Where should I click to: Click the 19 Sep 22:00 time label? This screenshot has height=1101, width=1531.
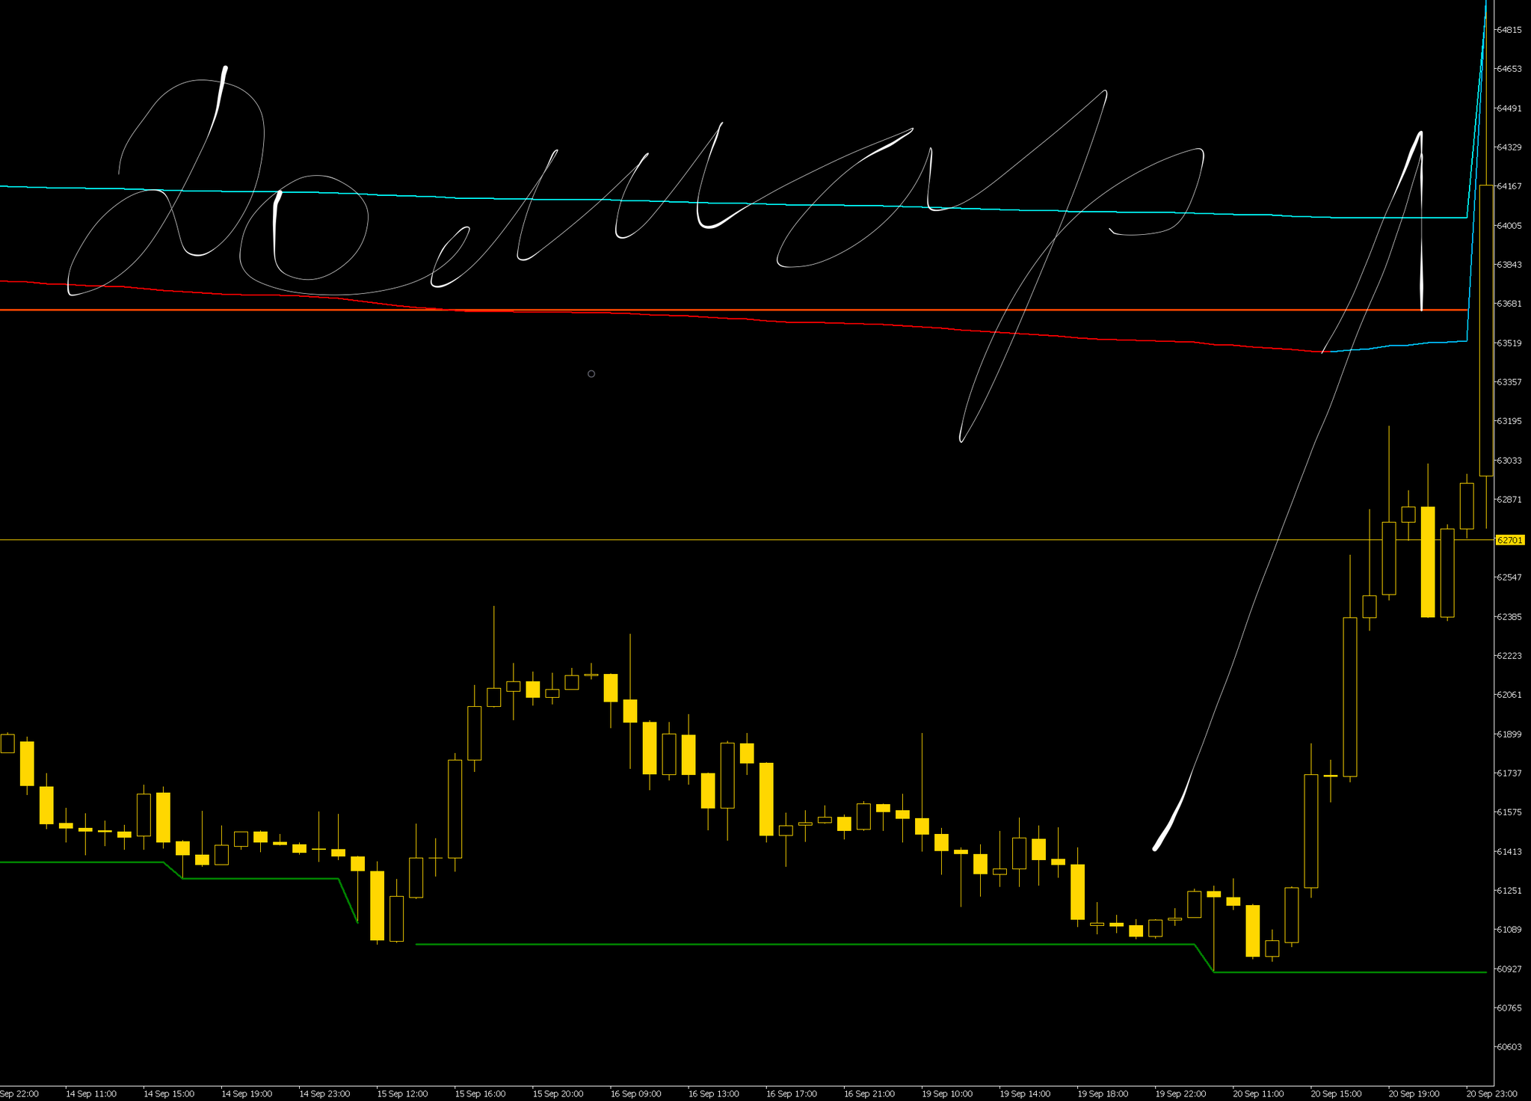coord(1180,1094)
